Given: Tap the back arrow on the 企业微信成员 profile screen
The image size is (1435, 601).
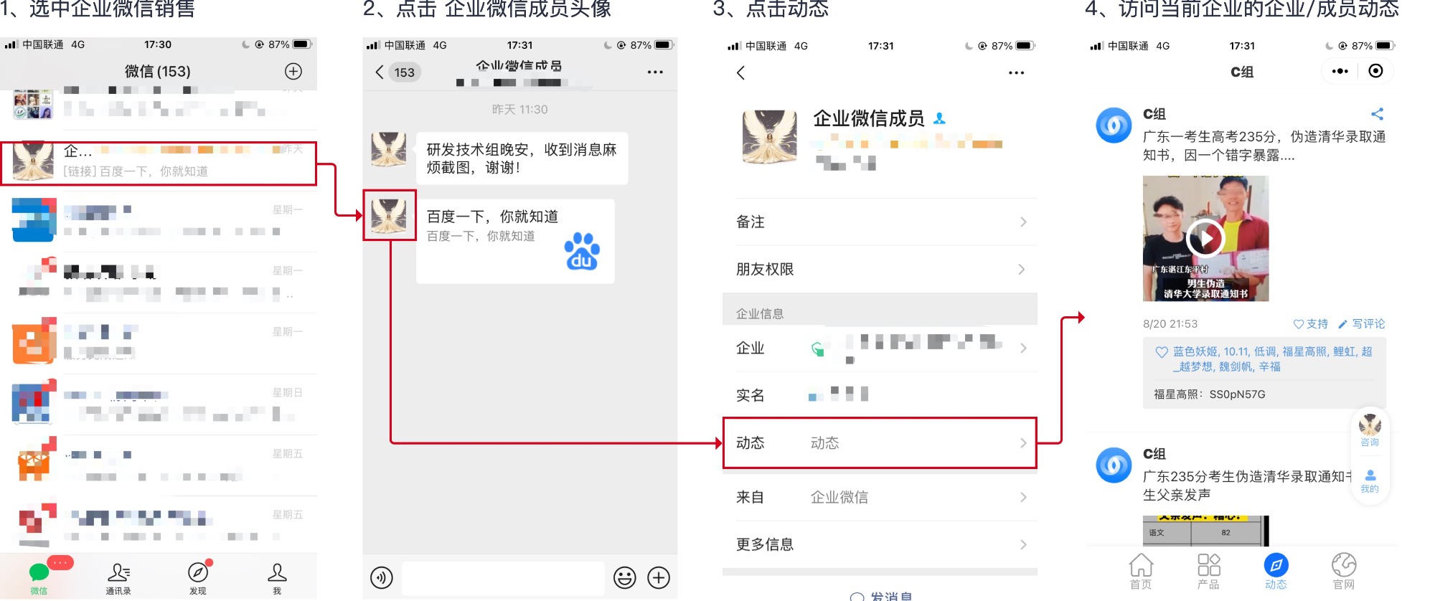Looking at the screenshot, I should click(x=741, y=72).
